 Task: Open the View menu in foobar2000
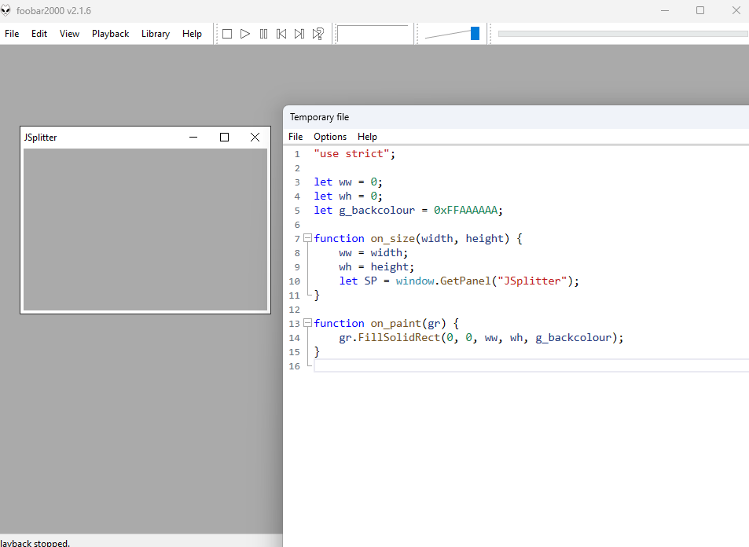pyautogui.click(x=69, y=34)
